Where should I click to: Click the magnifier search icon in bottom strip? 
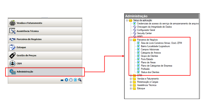pyautogui.click(x=80, y=80)
